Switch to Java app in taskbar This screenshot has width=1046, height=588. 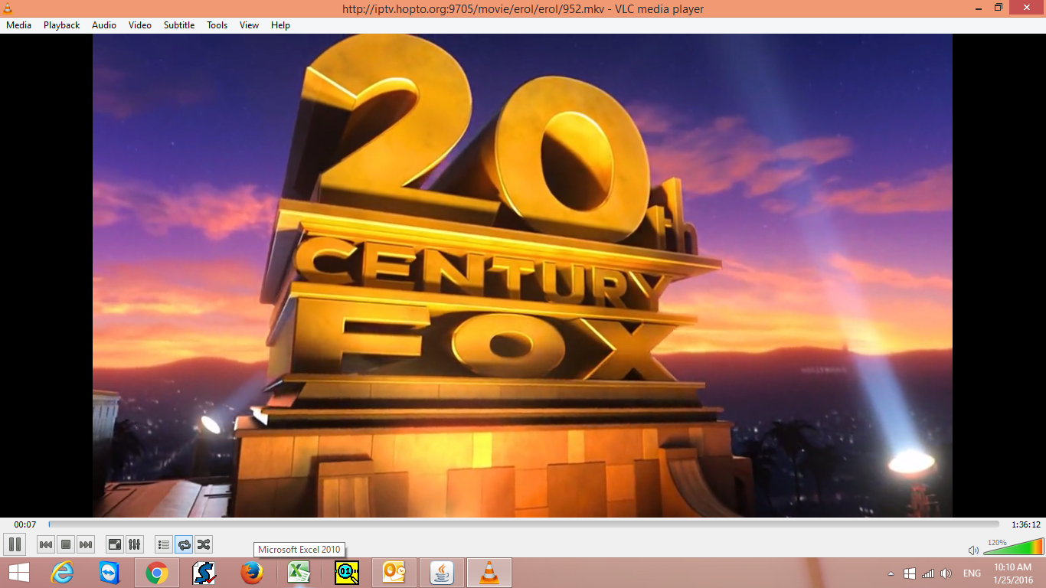pos(442,573)
